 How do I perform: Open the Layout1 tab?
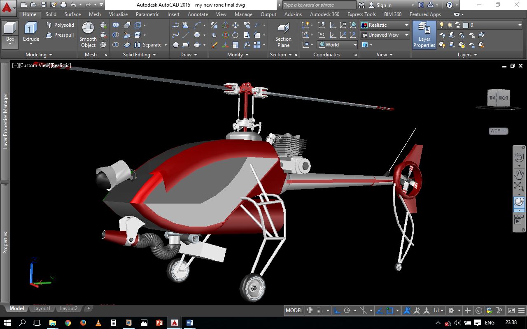(42, 308)
